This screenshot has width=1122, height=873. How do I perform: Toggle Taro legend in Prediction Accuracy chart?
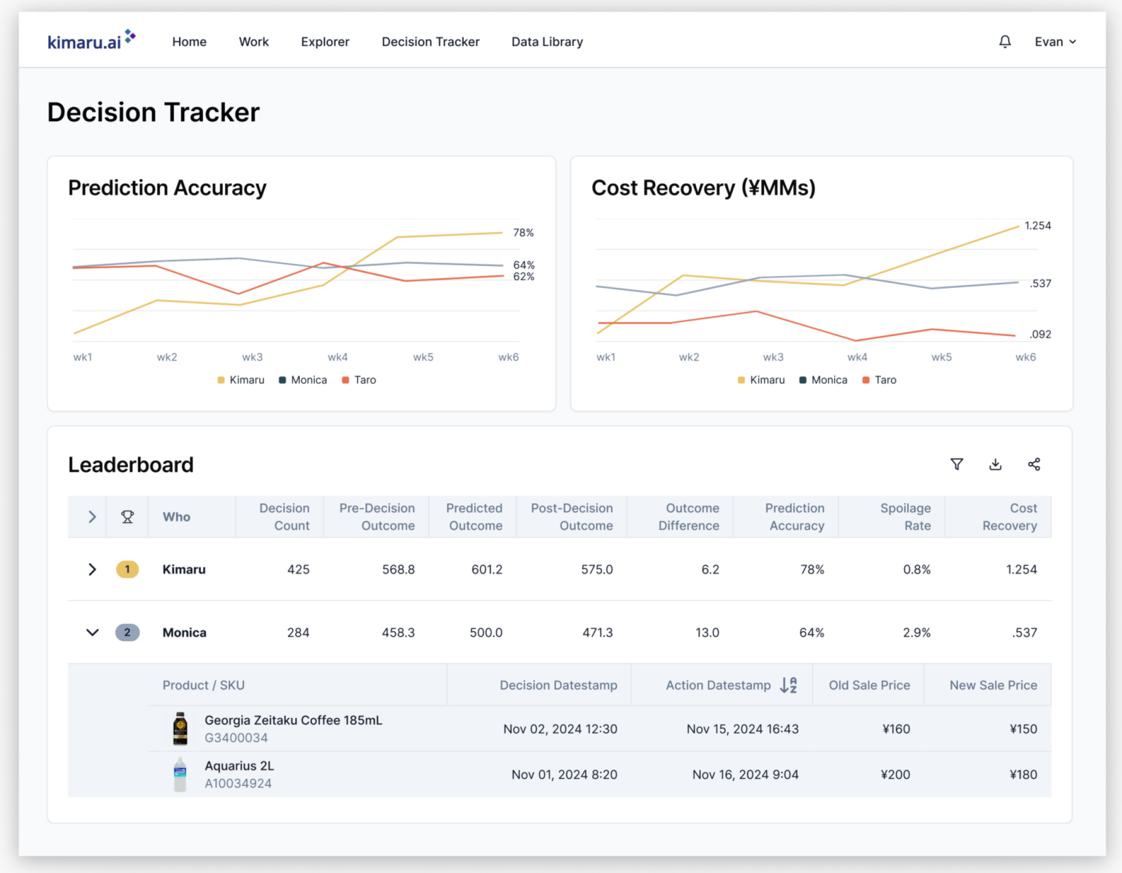click(x=359, y=380)
